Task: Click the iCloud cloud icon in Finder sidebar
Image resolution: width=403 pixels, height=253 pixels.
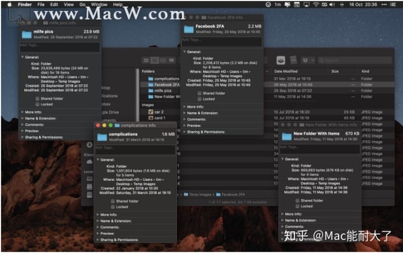Action: tap(90, 162)
